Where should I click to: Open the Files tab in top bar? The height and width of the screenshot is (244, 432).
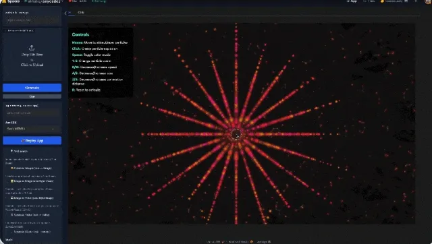[x=369, y=1]
